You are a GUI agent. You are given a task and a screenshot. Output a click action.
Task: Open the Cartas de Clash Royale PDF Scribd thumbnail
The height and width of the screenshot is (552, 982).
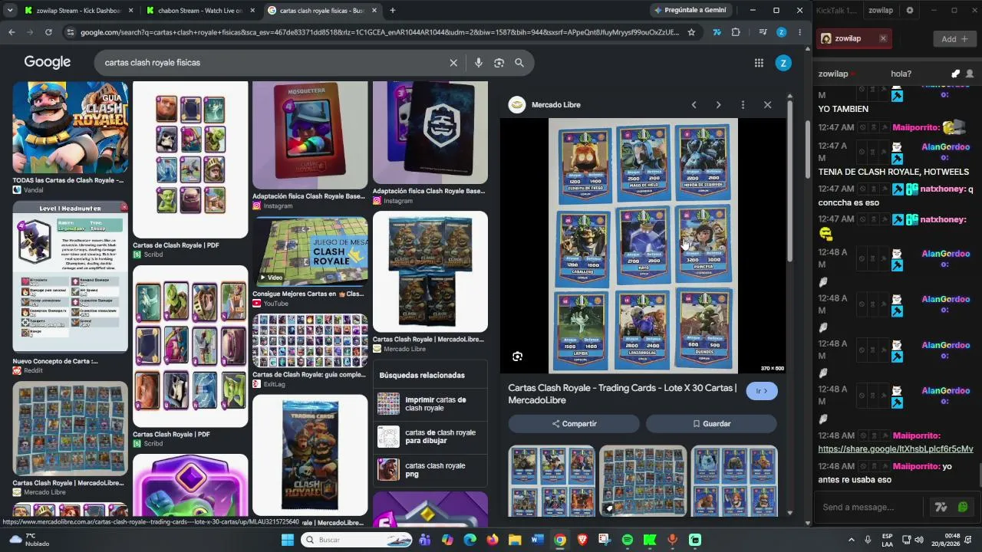190,160
